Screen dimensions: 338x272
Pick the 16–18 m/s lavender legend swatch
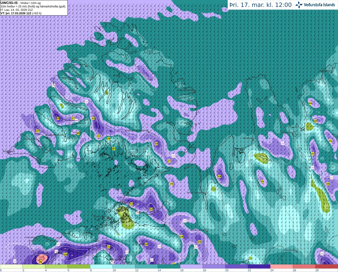click(x=191, y=266)
